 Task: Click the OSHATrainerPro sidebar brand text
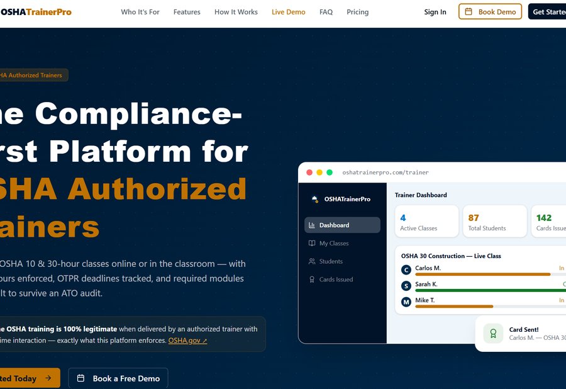point(347,199)
